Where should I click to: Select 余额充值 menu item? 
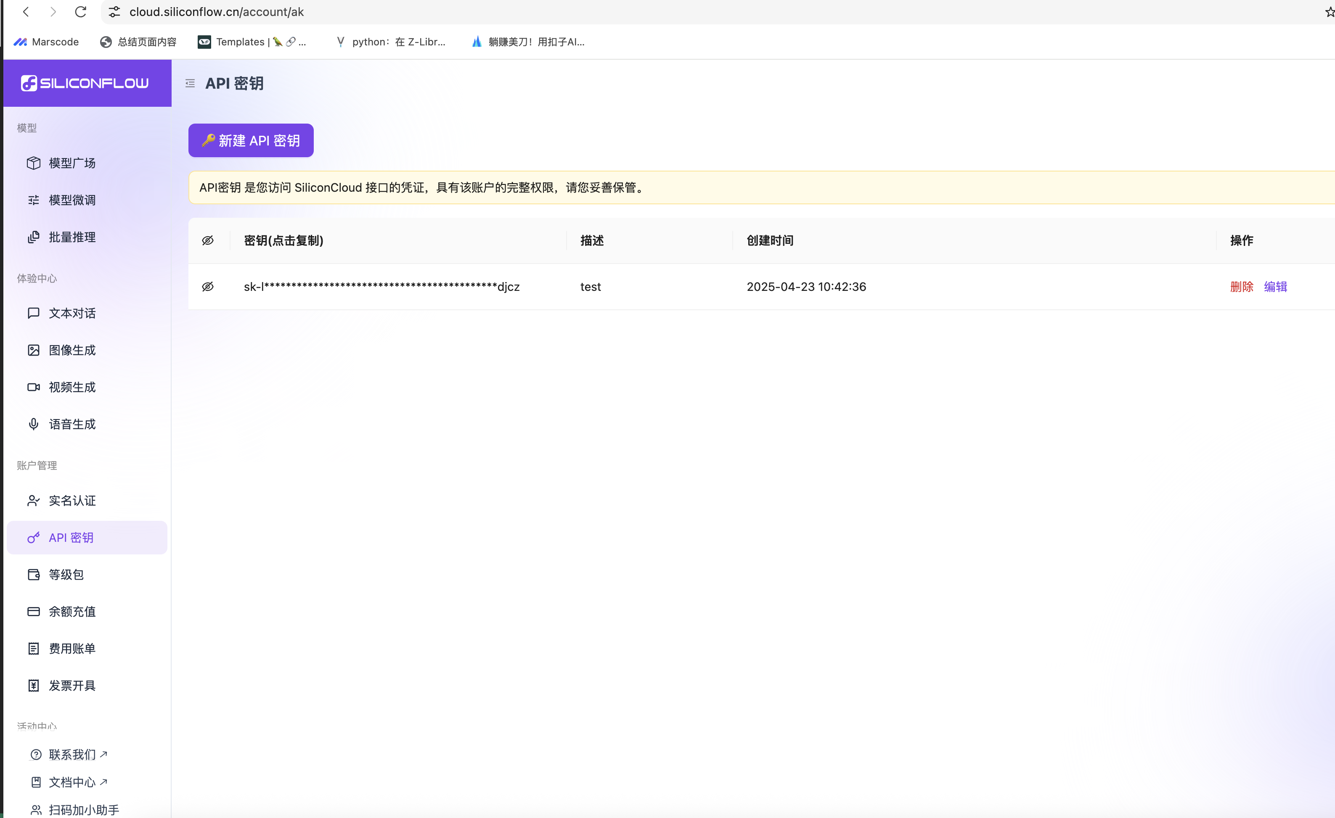tap(72, 611)
